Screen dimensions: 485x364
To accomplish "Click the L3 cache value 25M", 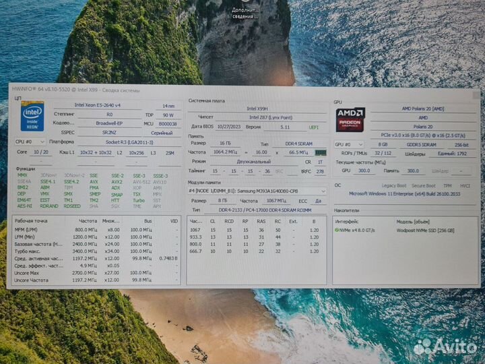I will click(x=170, y=153).
